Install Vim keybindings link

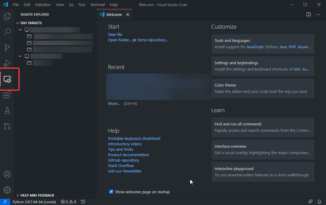[297, 69]
